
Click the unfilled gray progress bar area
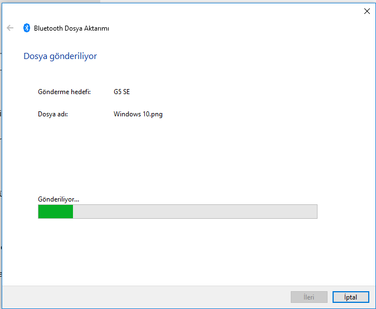(x=195, y=212)
